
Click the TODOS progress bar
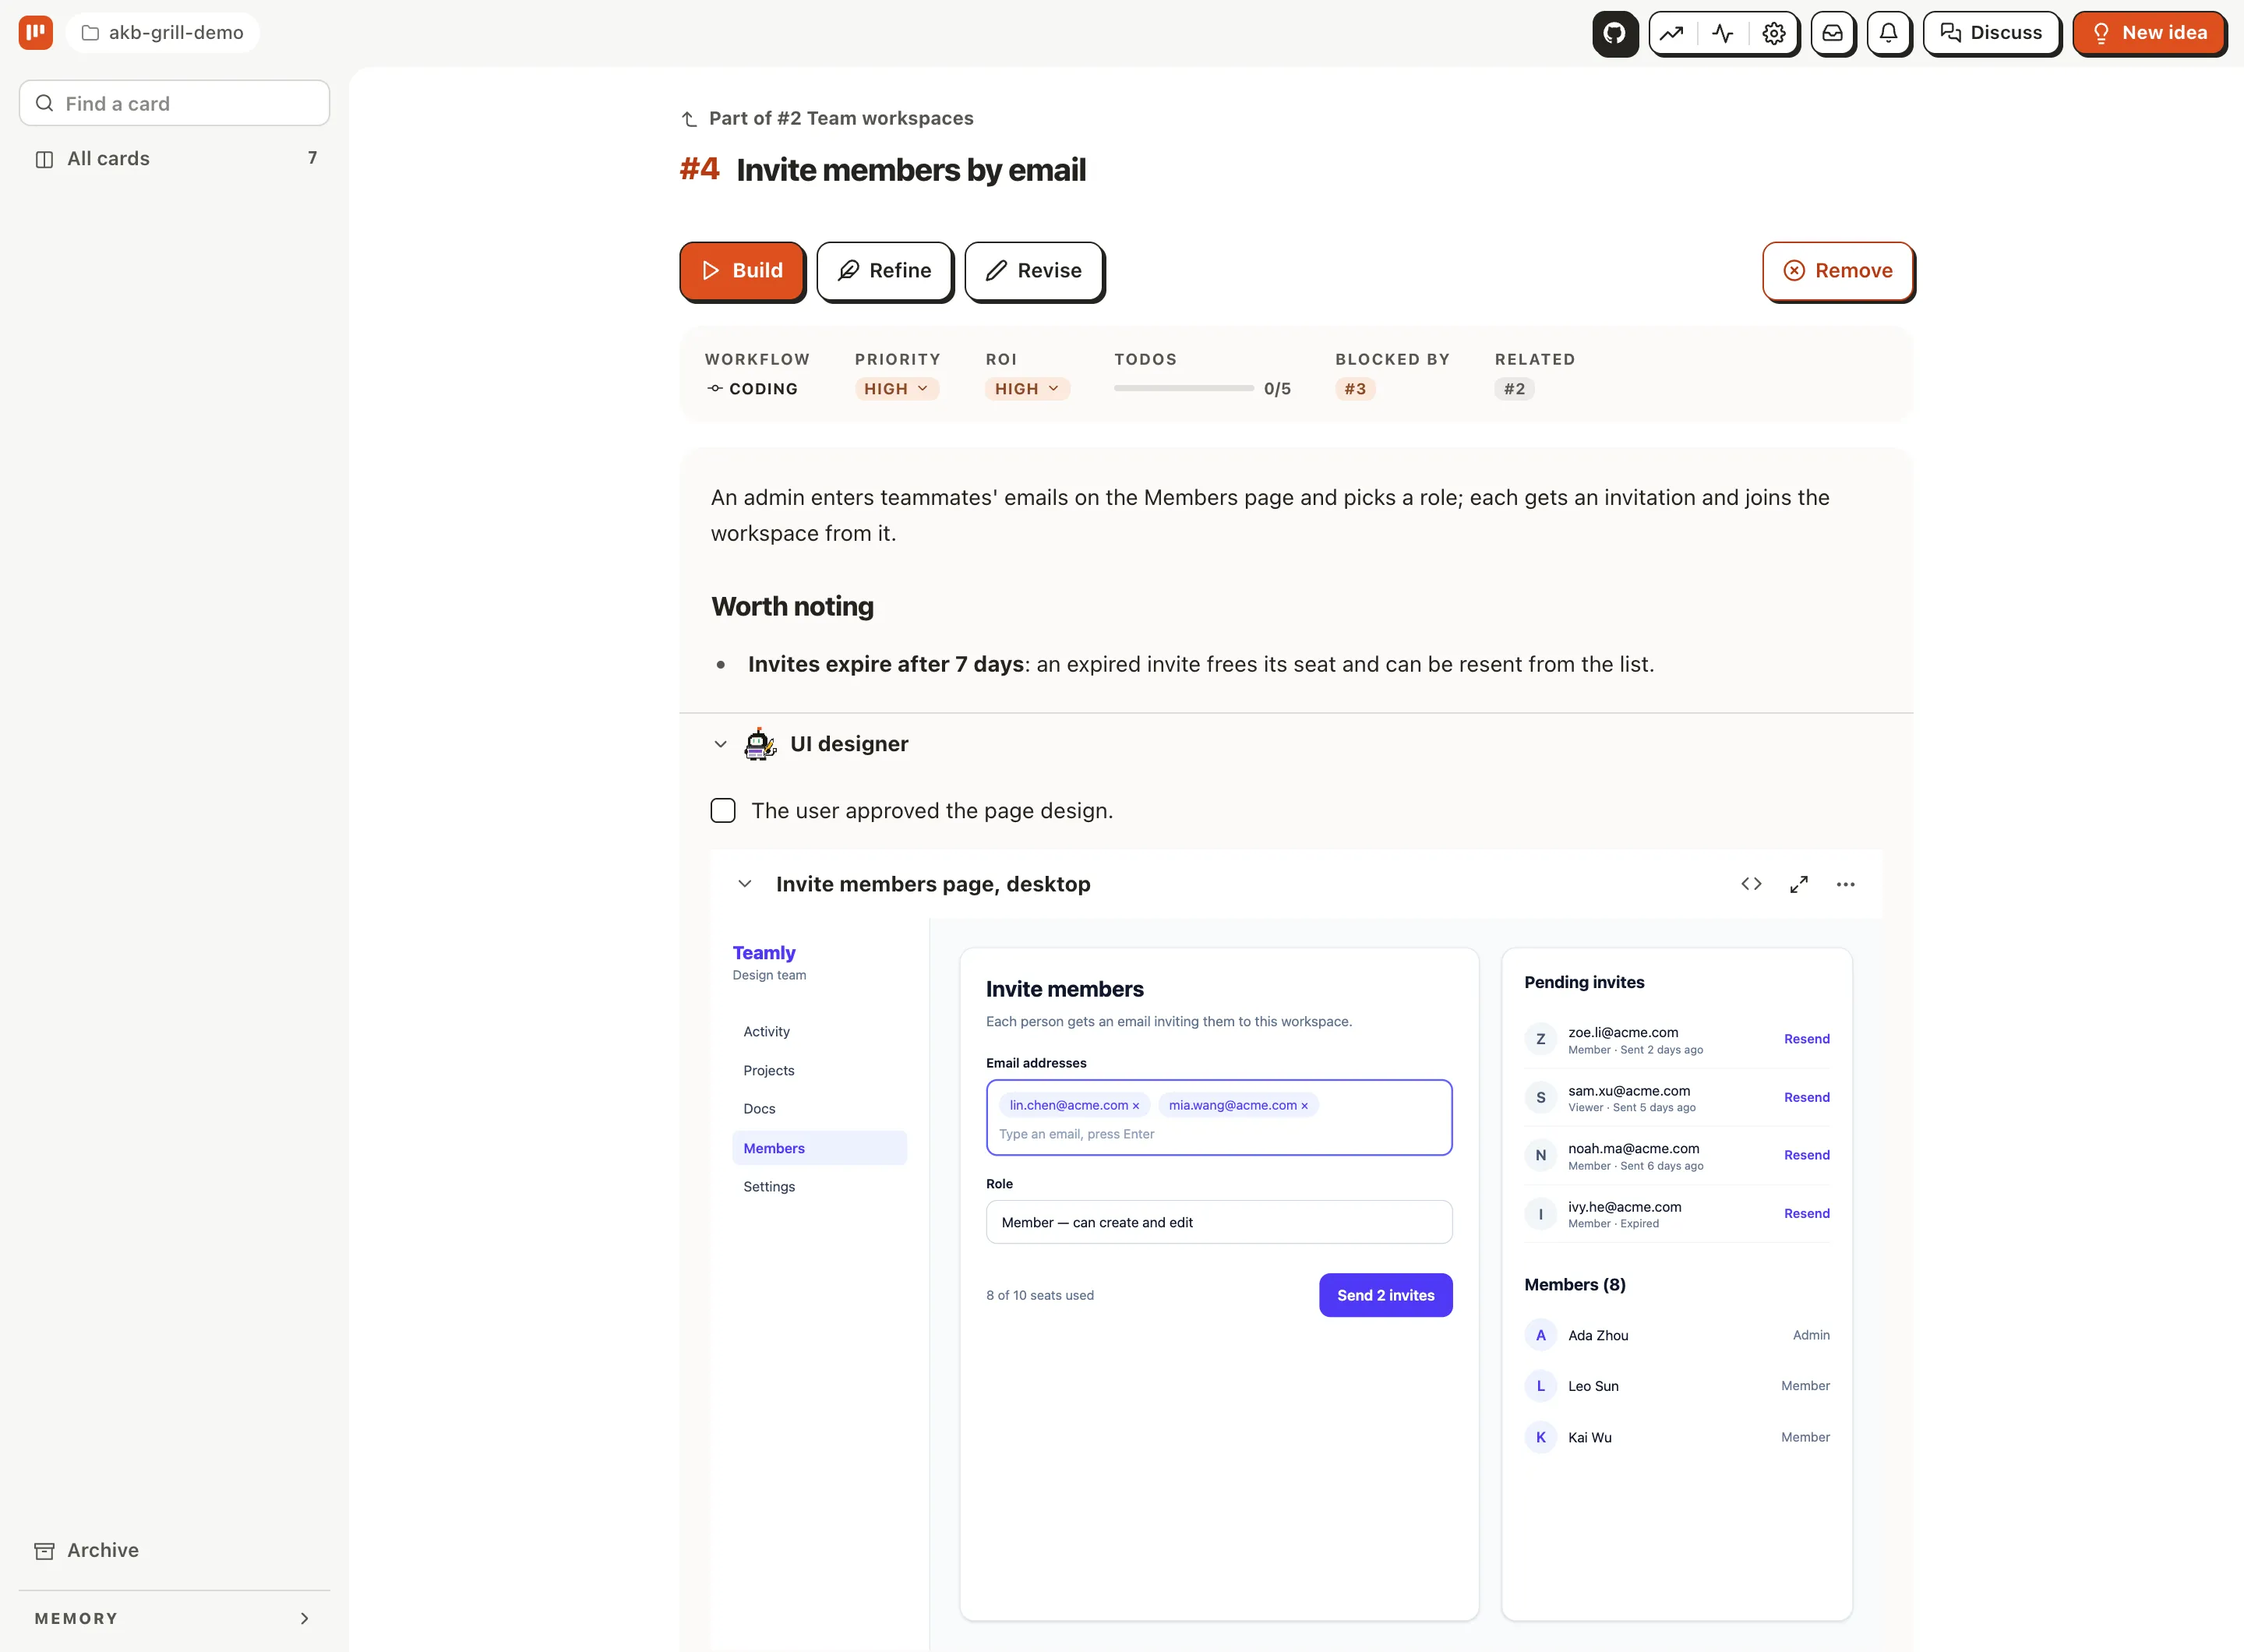1184,388
